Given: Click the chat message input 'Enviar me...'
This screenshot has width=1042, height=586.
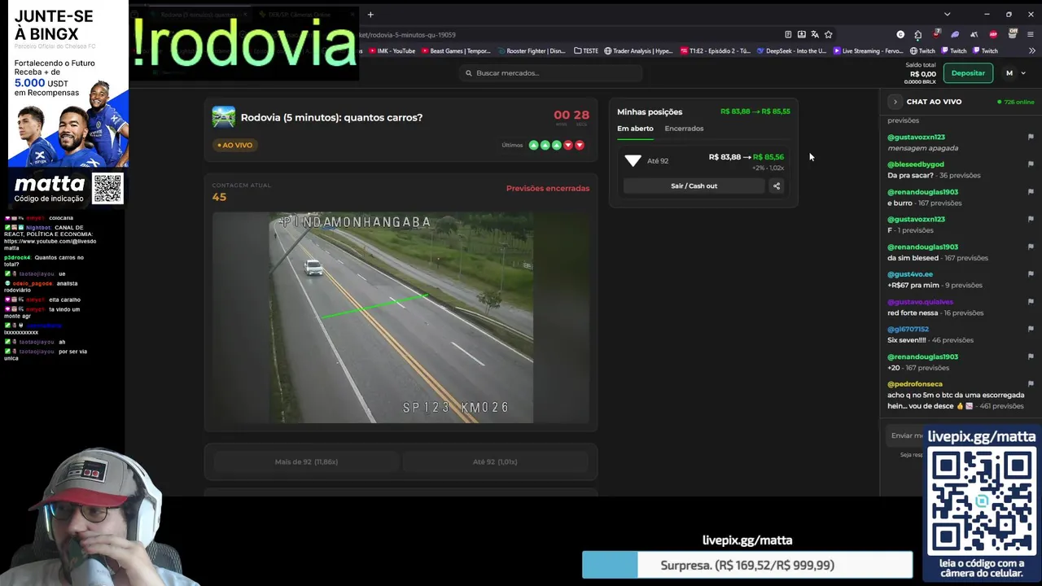Looking at the screenshot, I should click(906, 435).
